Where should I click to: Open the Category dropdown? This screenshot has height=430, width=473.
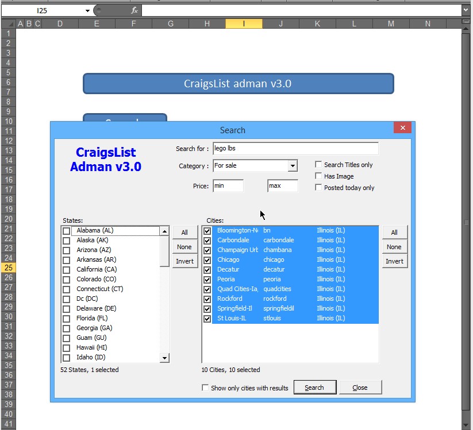[293, 166]
